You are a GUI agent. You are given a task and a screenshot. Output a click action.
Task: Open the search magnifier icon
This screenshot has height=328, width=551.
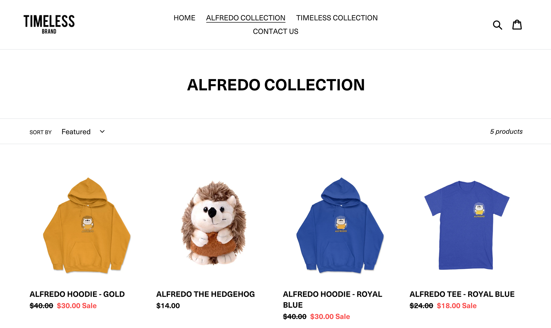click(497, 25)
